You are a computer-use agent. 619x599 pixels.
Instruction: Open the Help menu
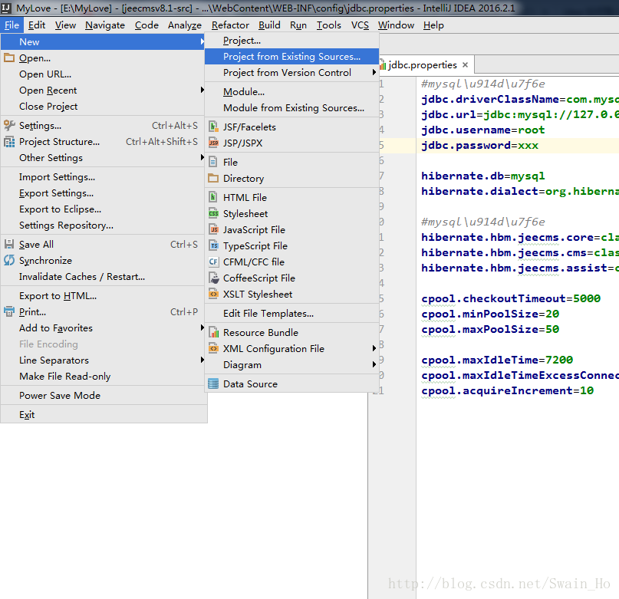click(433, 25)
